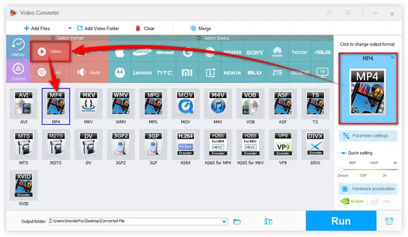Pick the Lenovo device brand

point(142,73)
